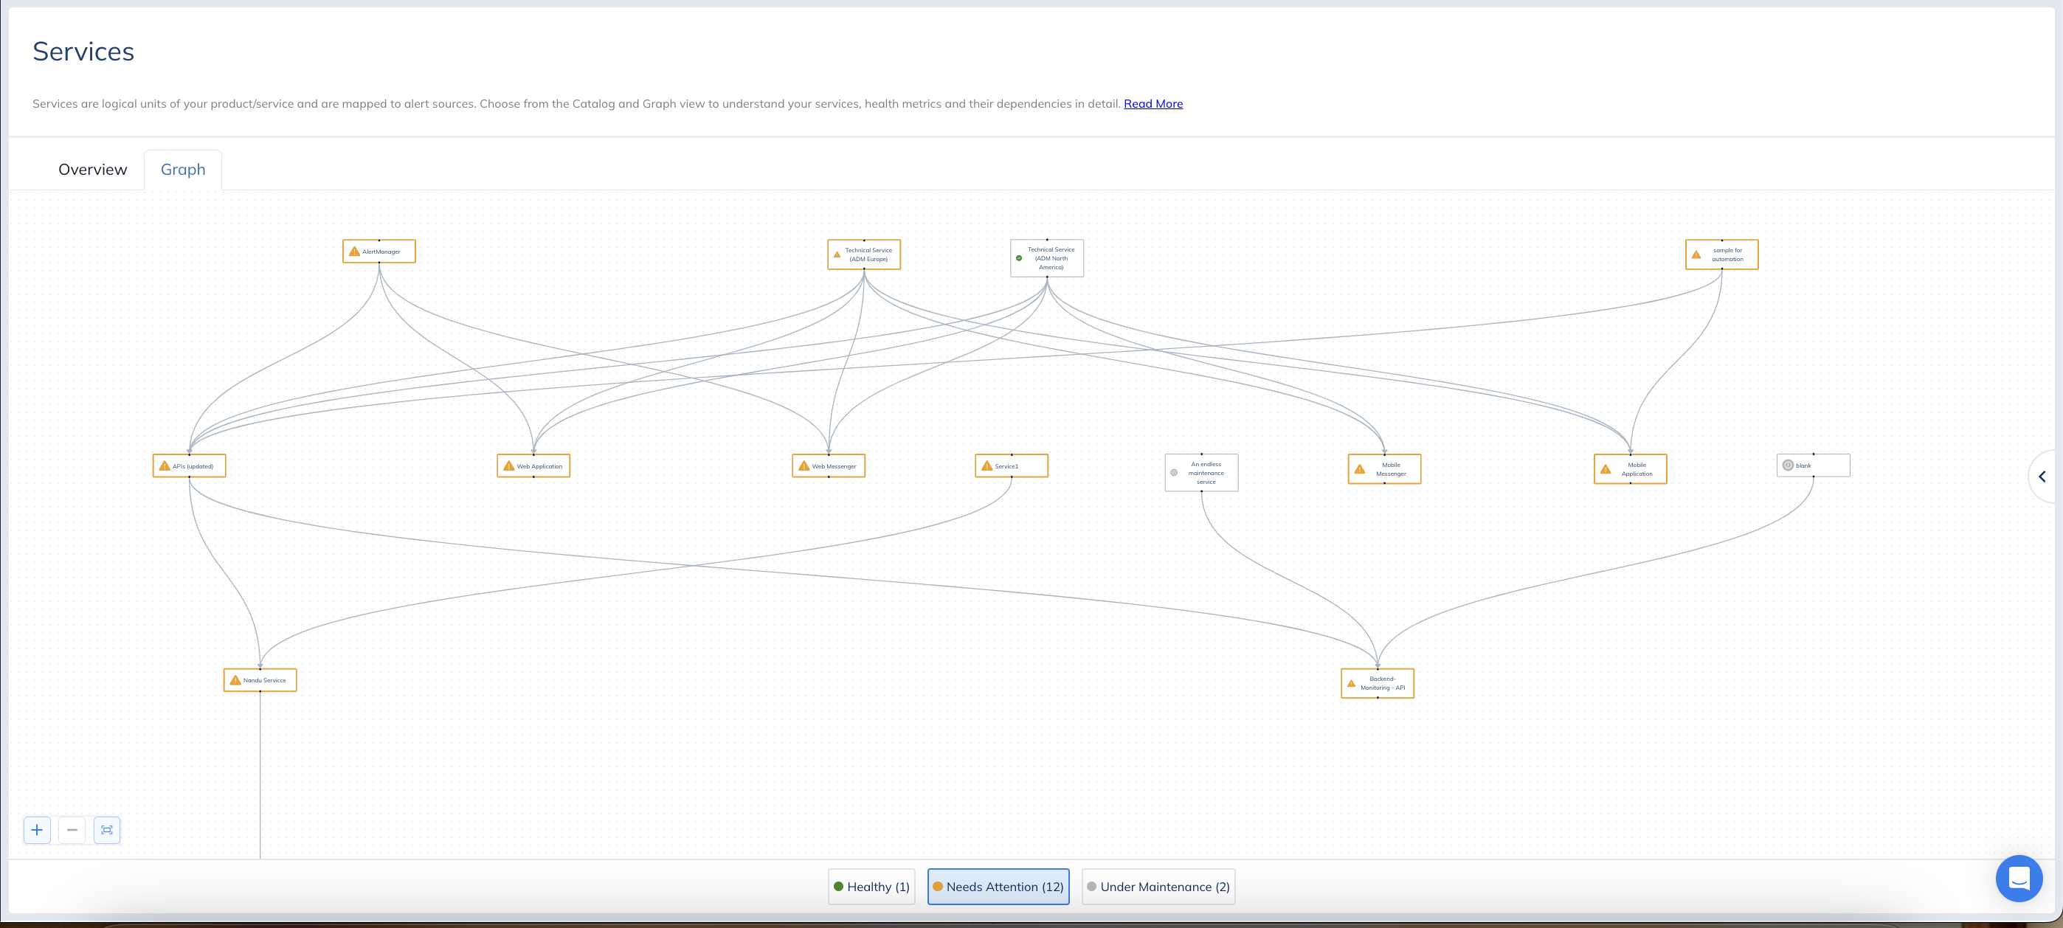Toggle the Under Maintenance (2) filter
Image resolution: width=2063 pixels, height=928 pixels.
(x=1158, y=887)
